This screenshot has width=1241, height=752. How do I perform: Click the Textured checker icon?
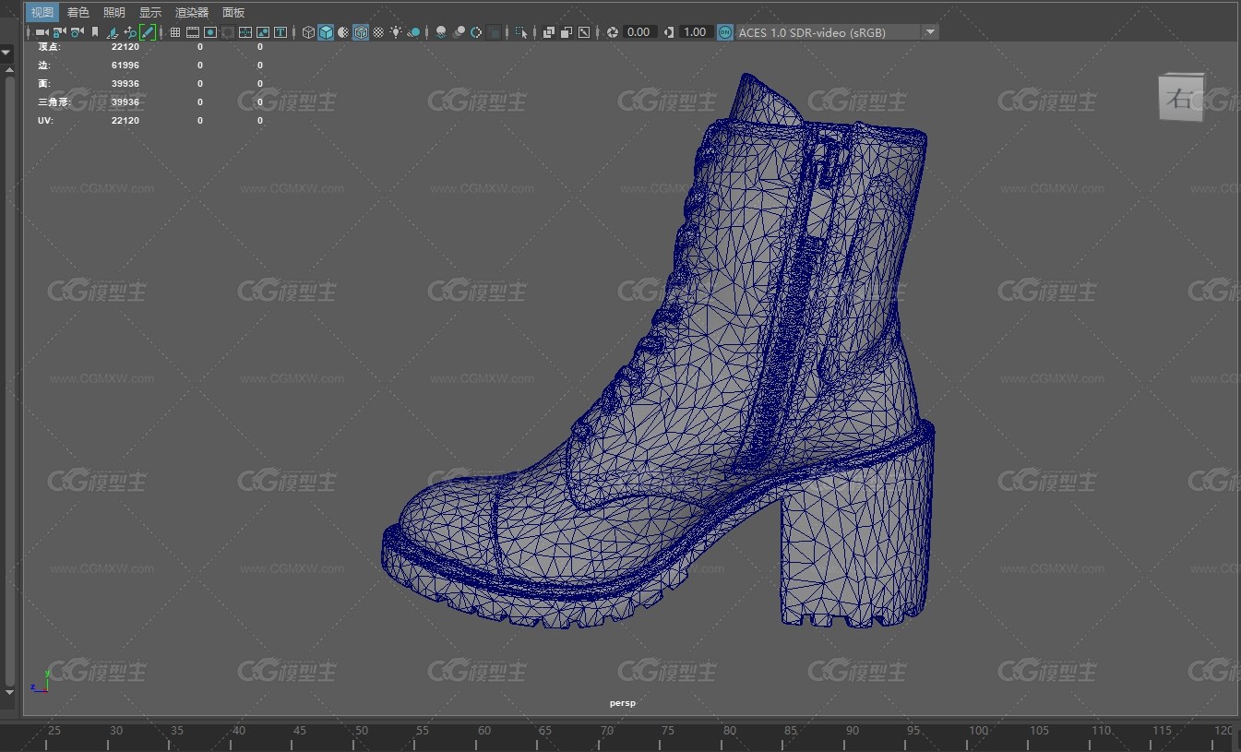tap(378, 32)
